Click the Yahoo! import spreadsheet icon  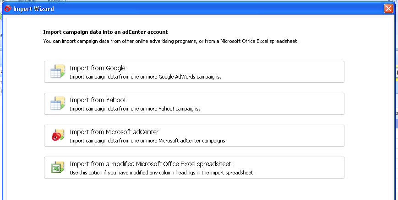click(58, 103)
